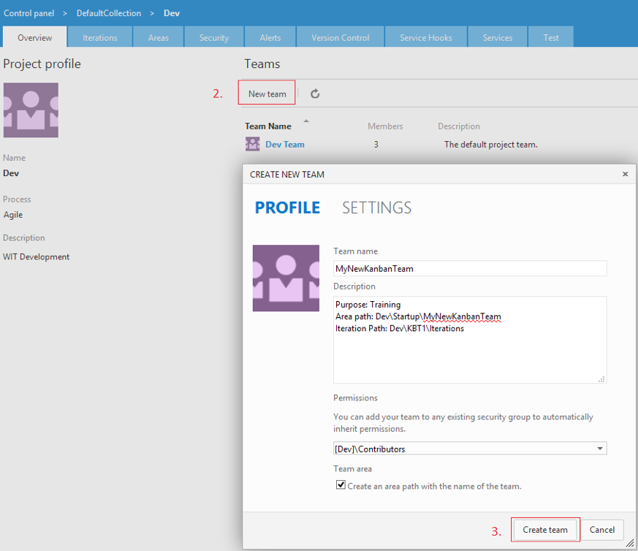The image size is (638, 551).
Task: Click the Dev Team group icon
Action: (x=252, y=144)
